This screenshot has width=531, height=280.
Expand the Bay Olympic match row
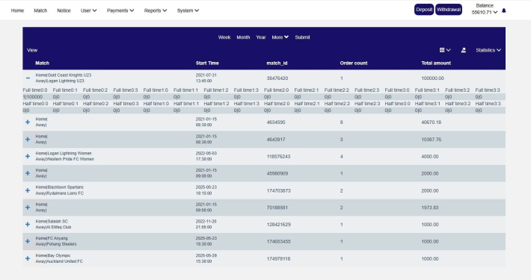28,258
